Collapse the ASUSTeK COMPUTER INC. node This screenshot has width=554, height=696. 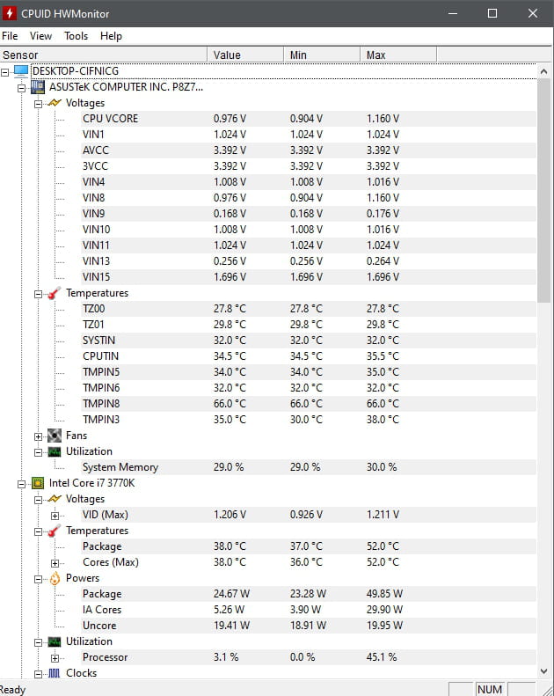tap(21, 88)
